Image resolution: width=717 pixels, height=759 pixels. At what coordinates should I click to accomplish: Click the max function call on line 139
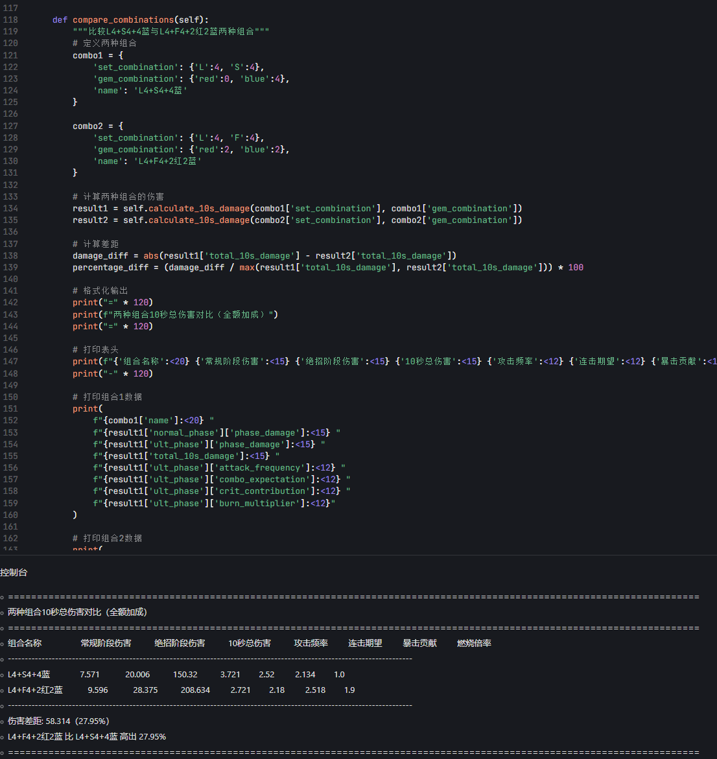tap(247, 268)
